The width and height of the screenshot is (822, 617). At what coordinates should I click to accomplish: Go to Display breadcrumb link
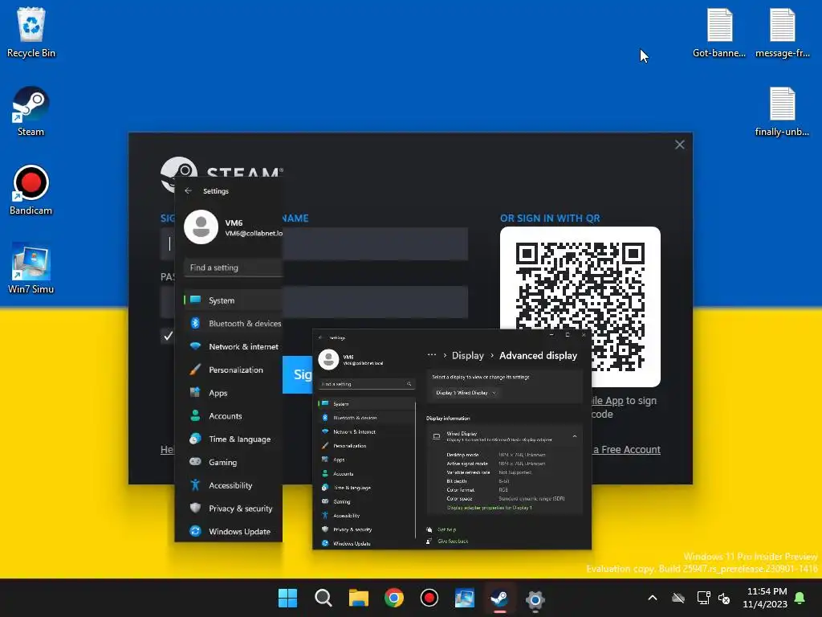(x=468, y=356)
